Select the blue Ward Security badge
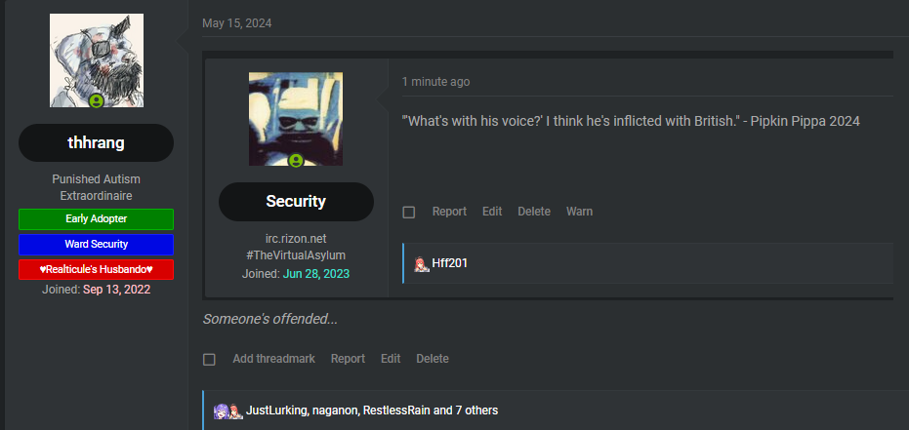The height and width of the screenshot is (430, 909). coord(97,244)
